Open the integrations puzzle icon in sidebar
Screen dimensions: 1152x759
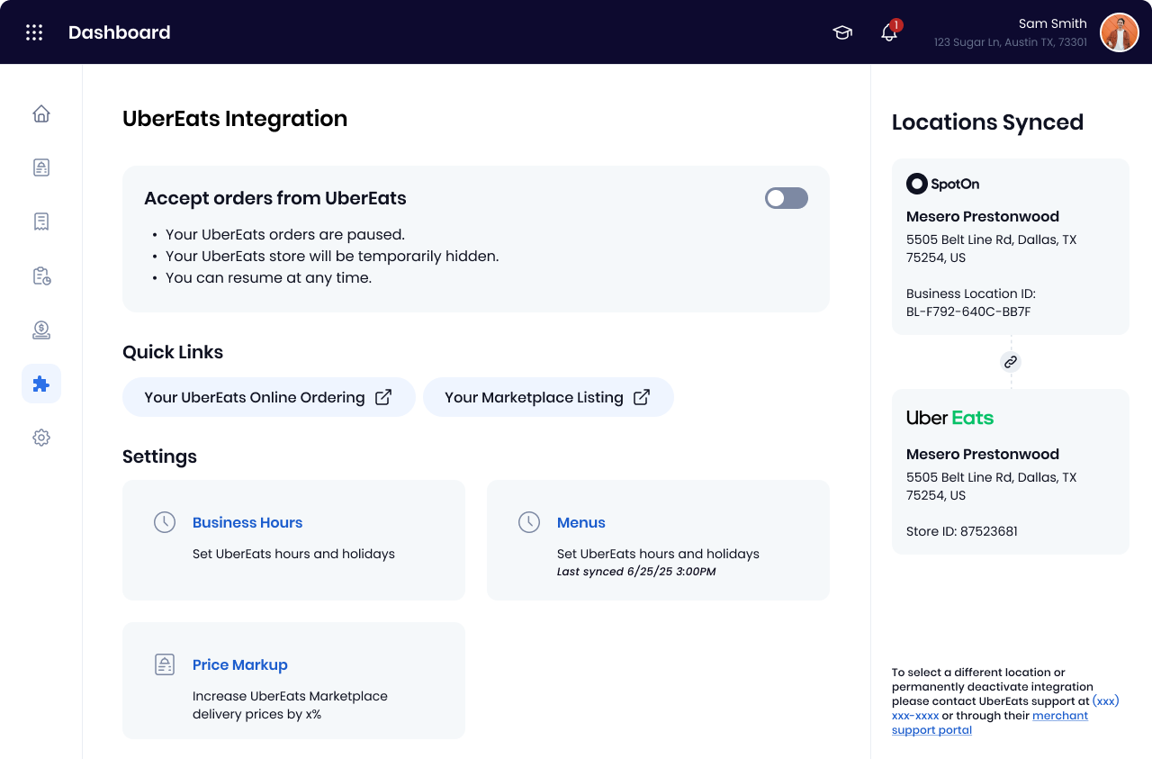tap(41, 384)
